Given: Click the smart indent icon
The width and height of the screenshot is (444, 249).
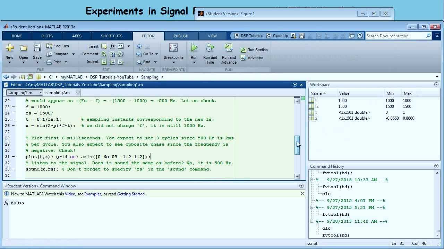Looking at the screenshot, I should coord(104,62).
